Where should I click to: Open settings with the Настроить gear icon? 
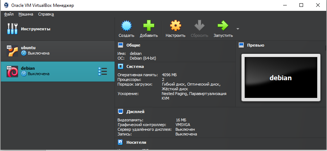tap(175, 26)
